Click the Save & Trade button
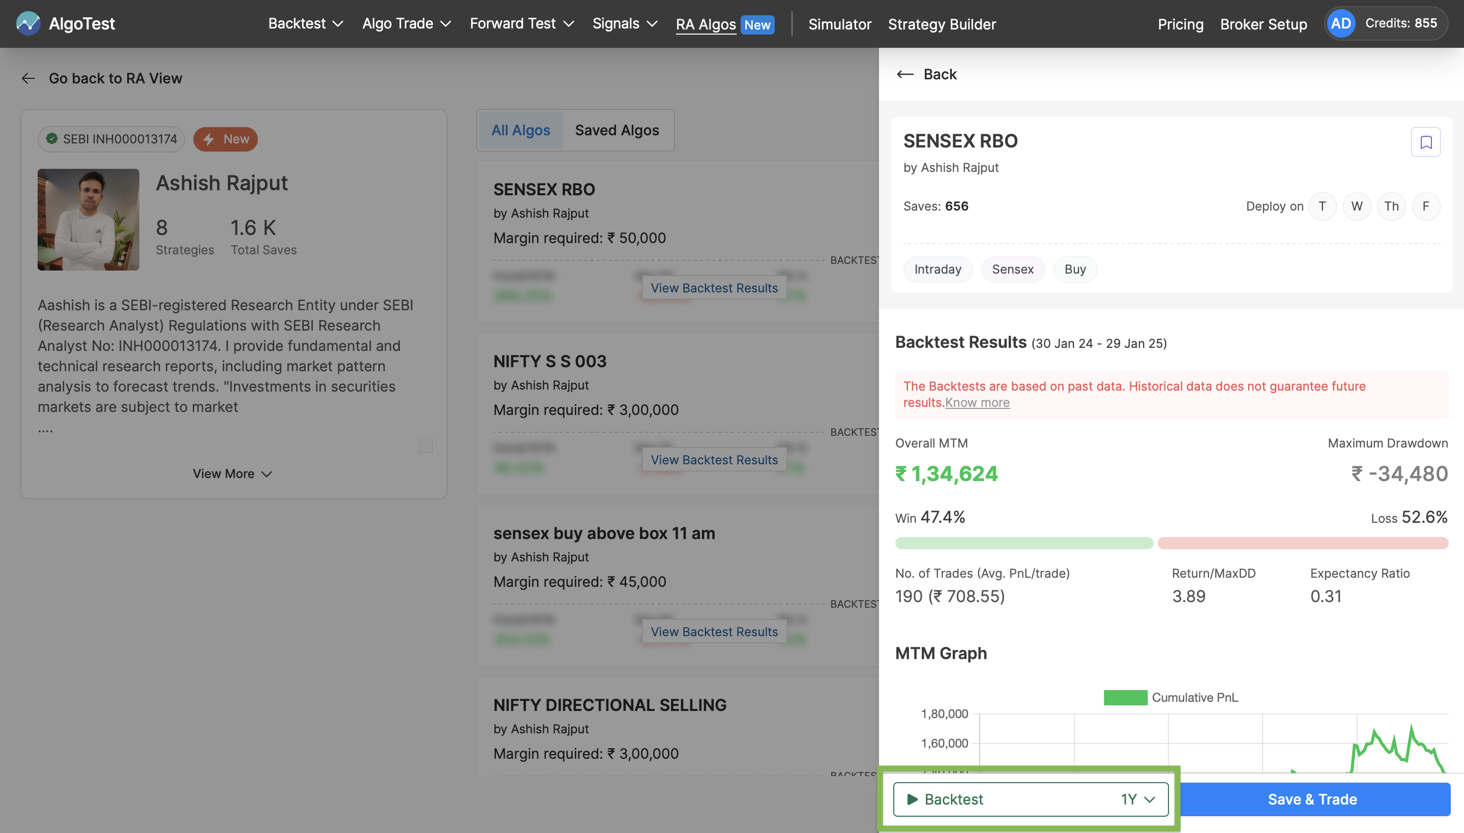 pyautogui.click(x=1312, y=799)
